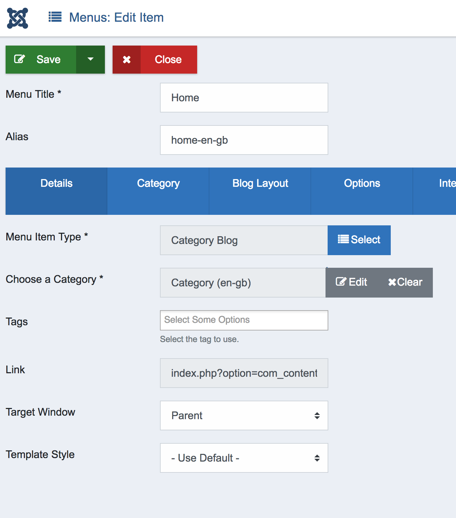456x518 pixels.
Task: Clear the chosen category
Action: point(405,282)
